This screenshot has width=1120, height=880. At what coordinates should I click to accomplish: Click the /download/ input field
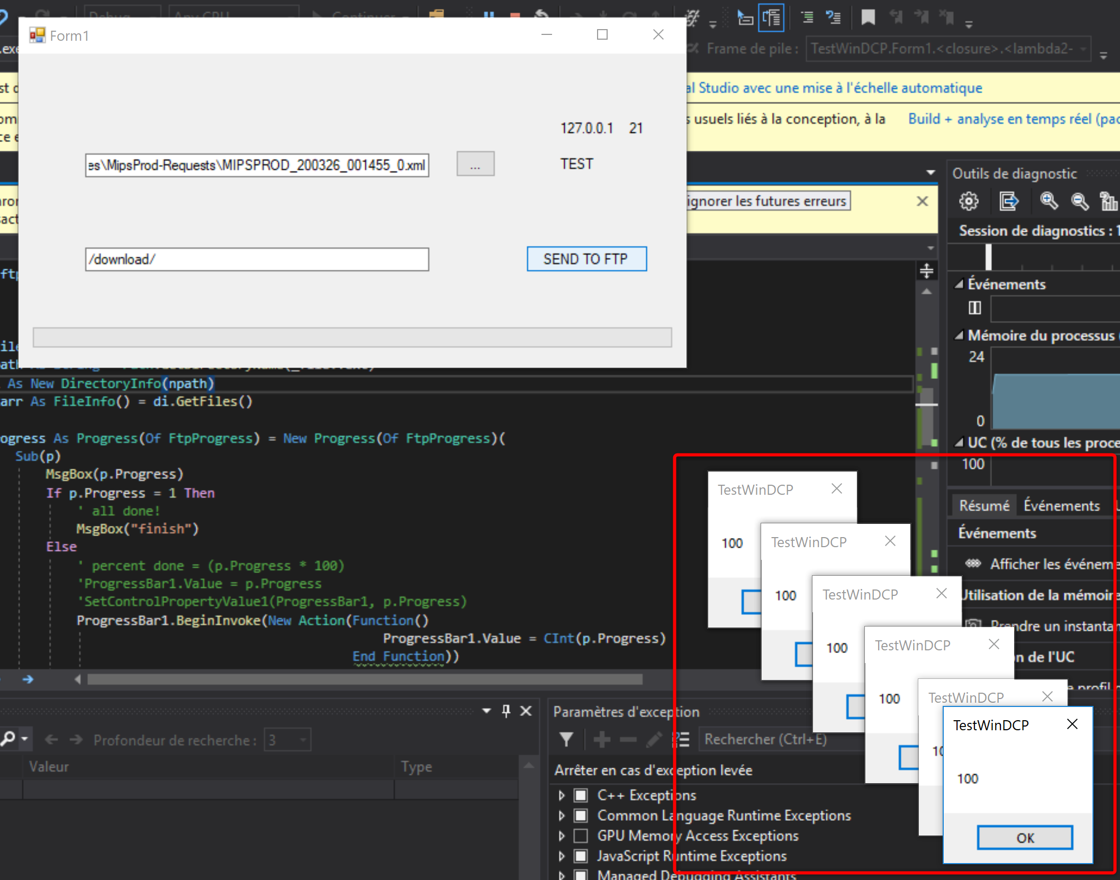pos(257,259)
